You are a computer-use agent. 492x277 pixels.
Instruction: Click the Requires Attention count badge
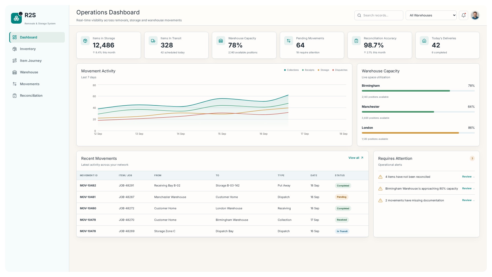coord(472,159)
